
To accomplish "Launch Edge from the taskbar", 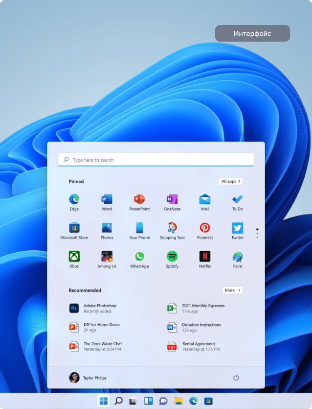I will 193,401.
